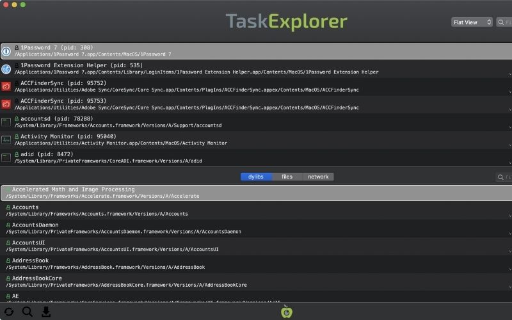Select adid (pid: 8472) process name
Image resolution: width=512 pixels, height=320 pixels.
click(x=47, y=154)
